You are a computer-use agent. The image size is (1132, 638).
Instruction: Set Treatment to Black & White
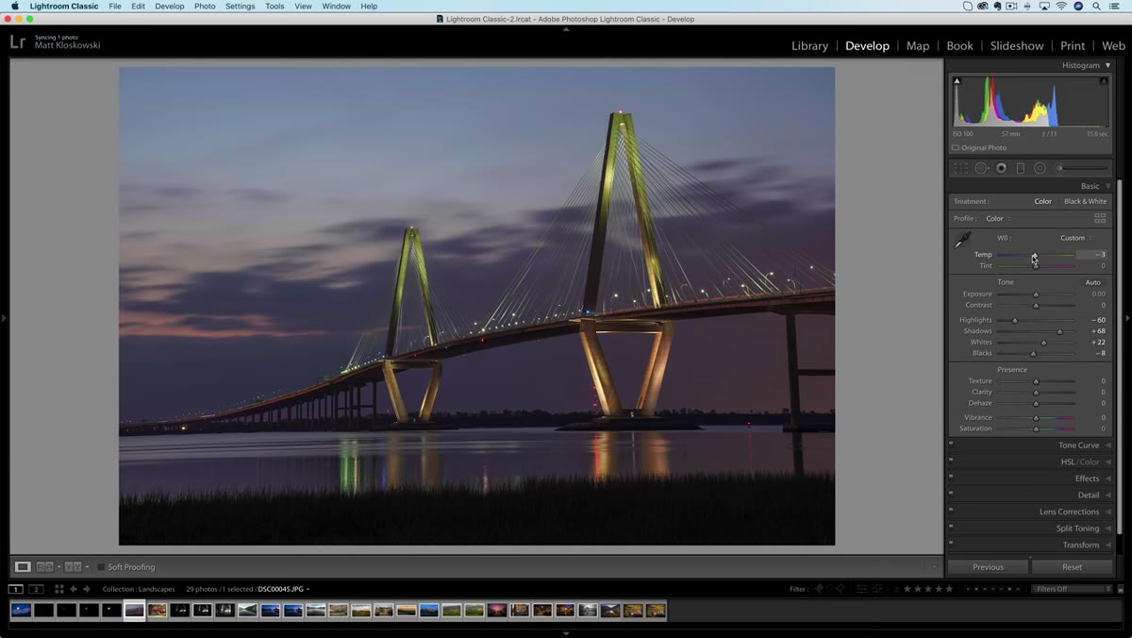pos(1085,201)
